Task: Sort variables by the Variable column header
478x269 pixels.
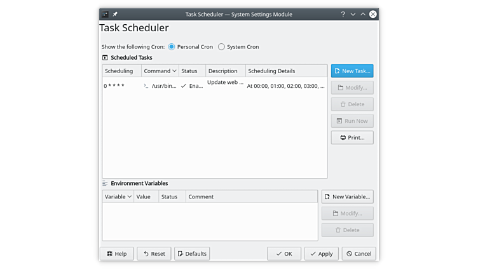Action: click(118, 197)
